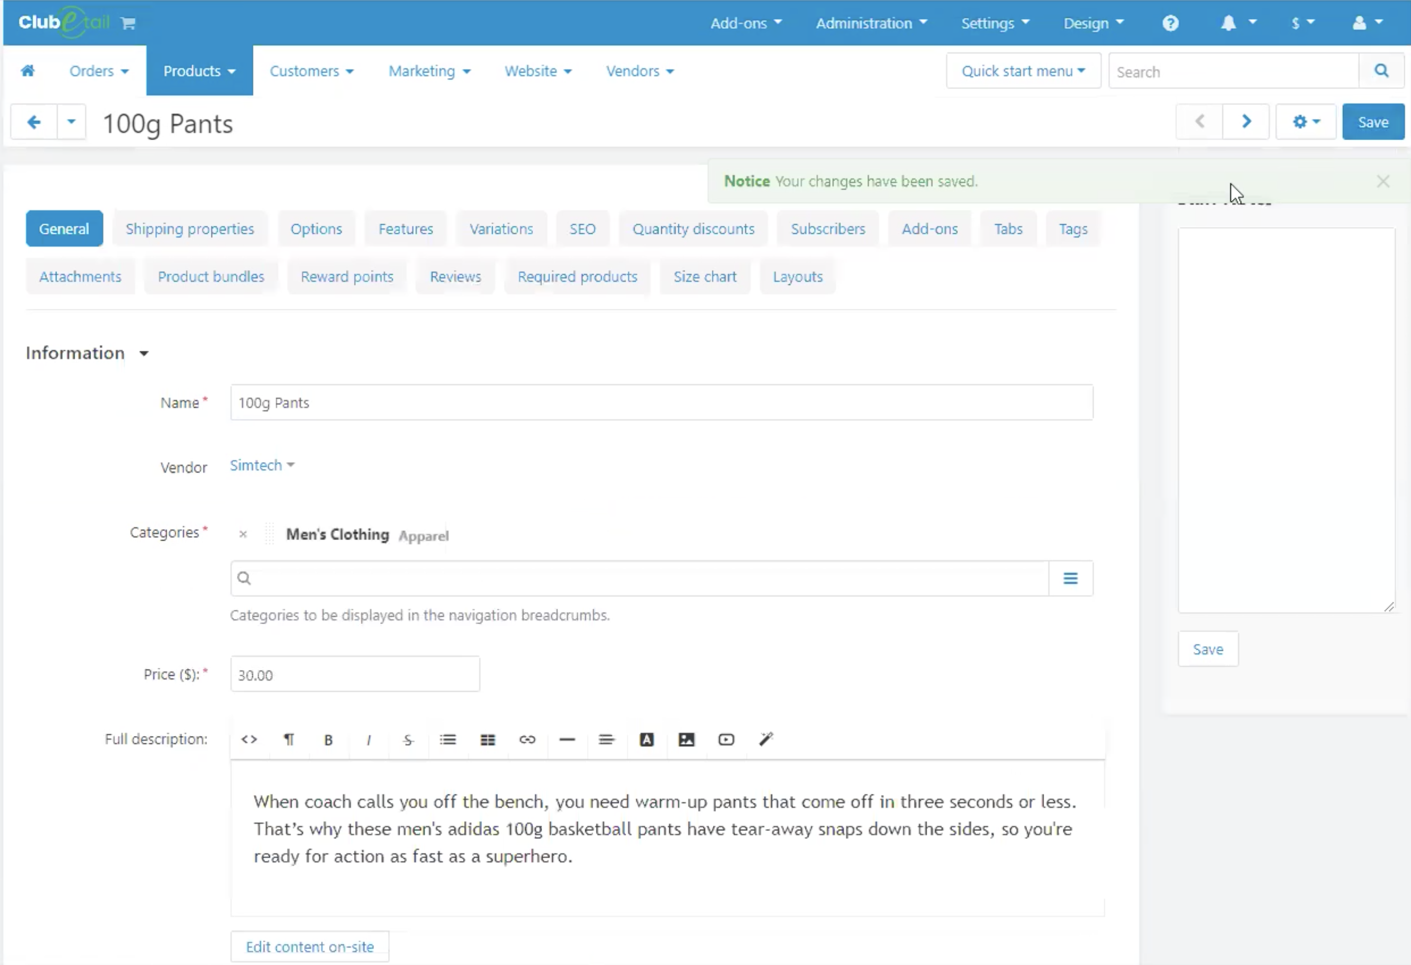The height and width of the screenshot is (965, 1411).
Task: Open the Settings top menu
Action: coord(995,23)
